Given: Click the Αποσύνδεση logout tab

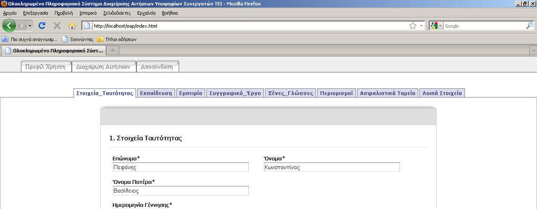Looking at the screenshot, I should (x=157, y=67).
